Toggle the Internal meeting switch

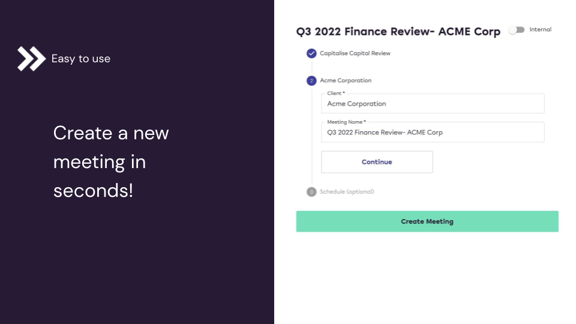[517, 30]
